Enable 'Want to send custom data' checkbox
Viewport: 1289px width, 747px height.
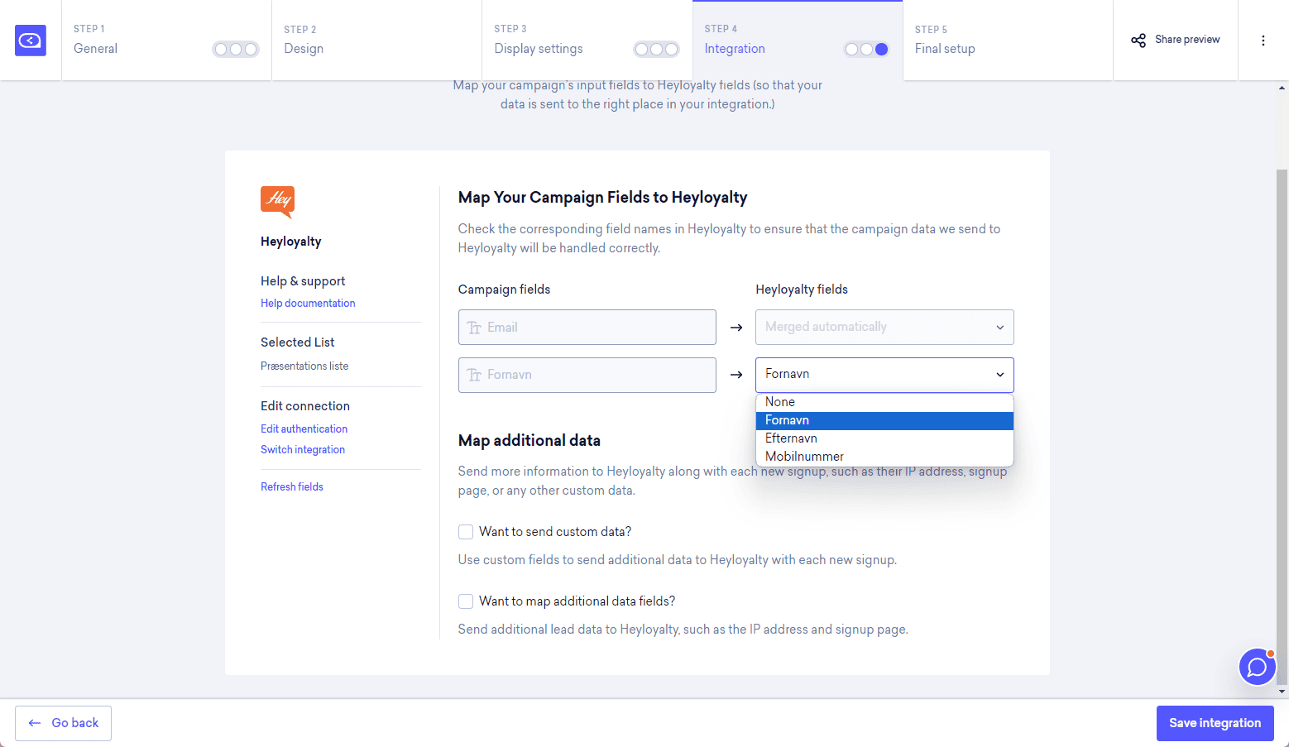pos(466,532)
